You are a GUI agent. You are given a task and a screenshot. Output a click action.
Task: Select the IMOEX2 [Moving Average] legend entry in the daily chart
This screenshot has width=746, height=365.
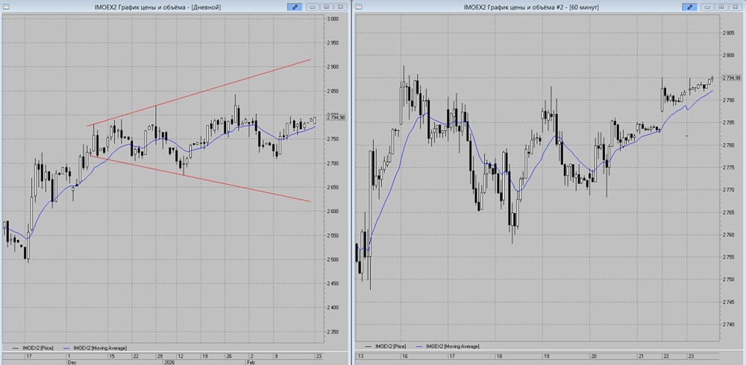coord(94,349)
